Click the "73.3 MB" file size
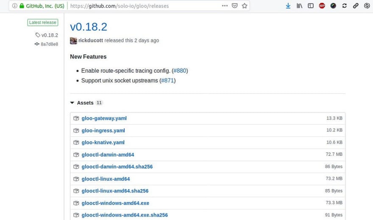Image resolution: width=373 pixels, height=220 pixels. point(334,203)
